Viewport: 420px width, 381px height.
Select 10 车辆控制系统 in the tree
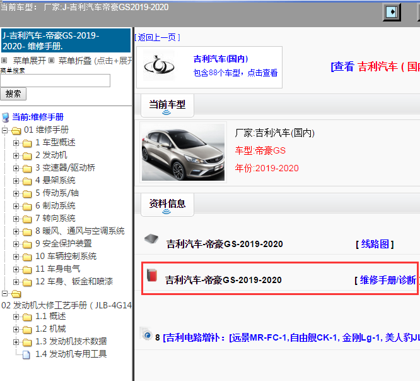click(66, 256)
